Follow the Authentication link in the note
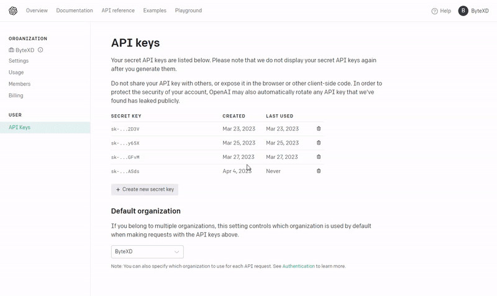497x296 pixels. (298, 266)
